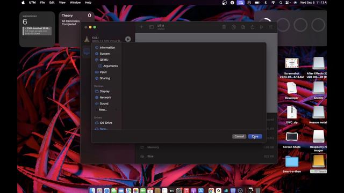Click the clone VM toolbar icon
Viewport: 344px width, 193px height.
(234, 27)
